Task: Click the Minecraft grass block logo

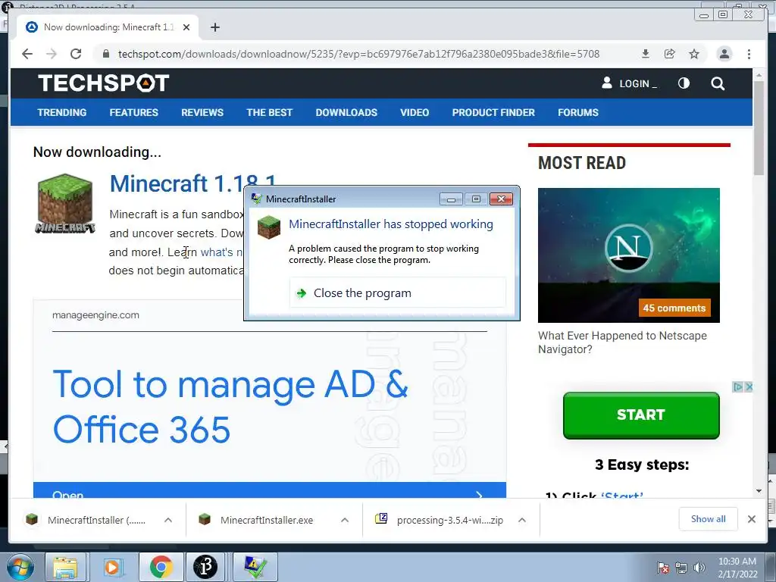Action: 65,203
